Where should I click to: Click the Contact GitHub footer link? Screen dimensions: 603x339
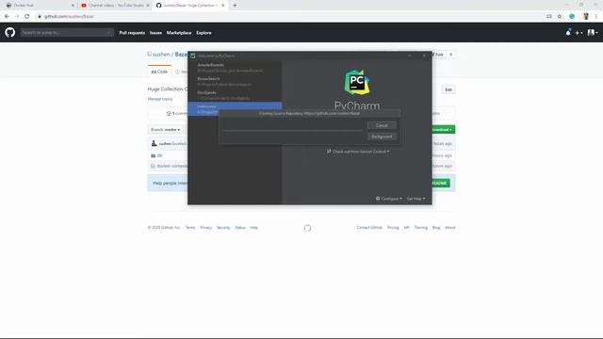369,228
